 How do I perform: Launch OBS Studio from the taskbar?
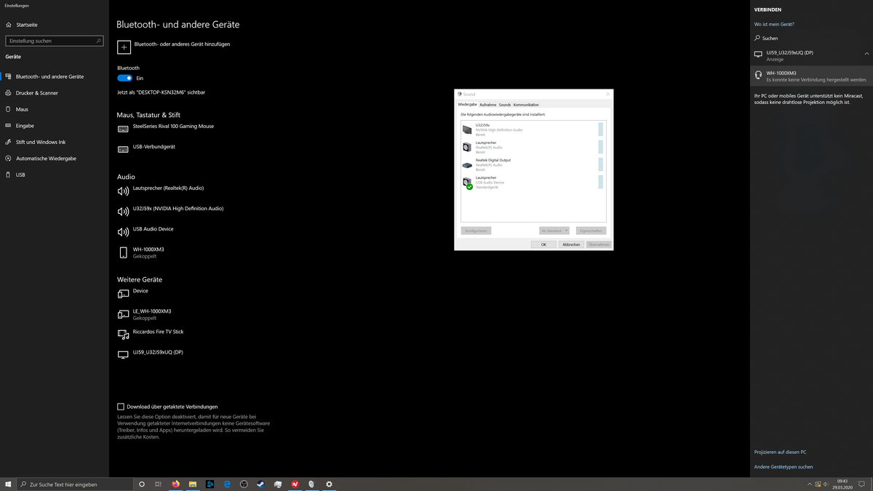point(244,484)
